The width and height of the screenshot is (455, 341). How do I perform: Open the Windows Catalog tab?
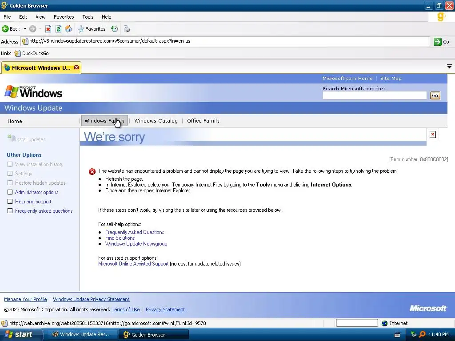156,121
